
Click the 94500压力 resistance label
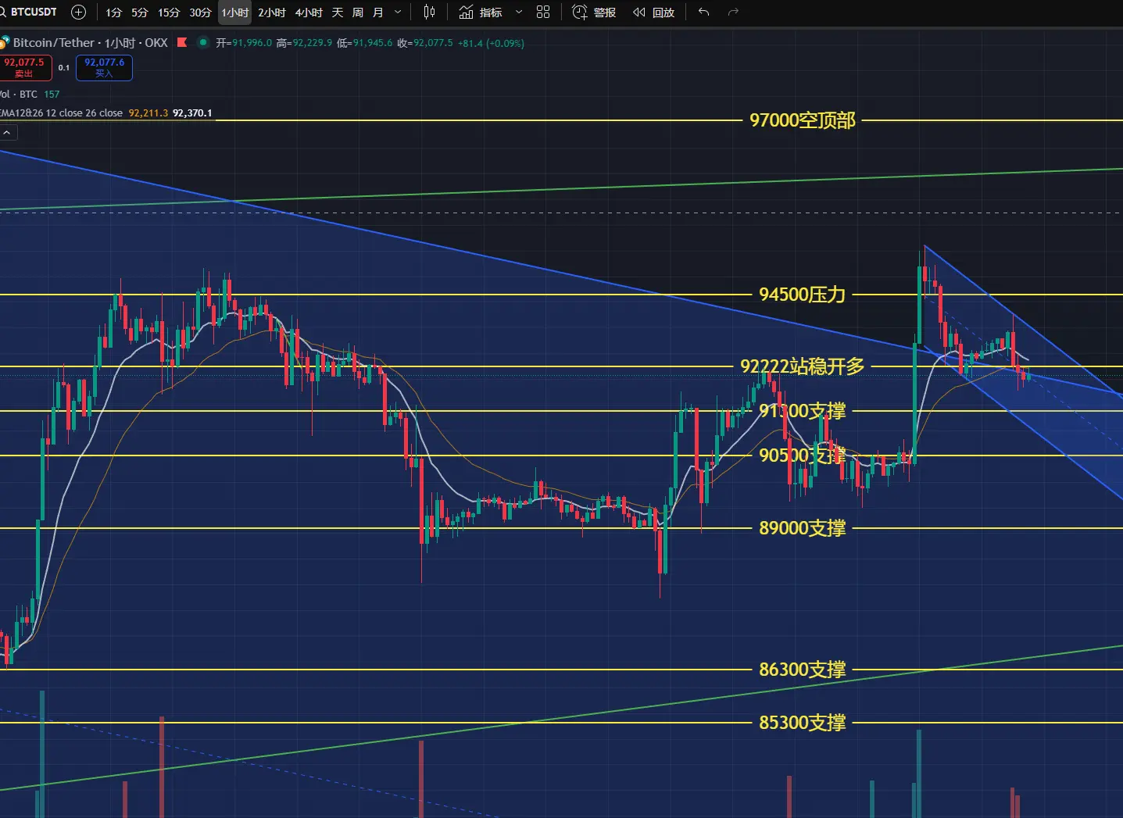pyautogui.click(x=803, y=295)
